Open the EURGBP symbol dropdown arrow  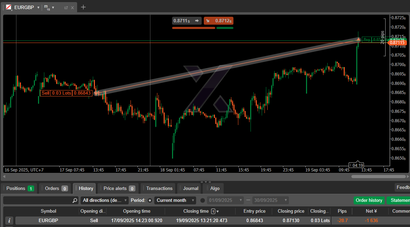click(38, 7)
